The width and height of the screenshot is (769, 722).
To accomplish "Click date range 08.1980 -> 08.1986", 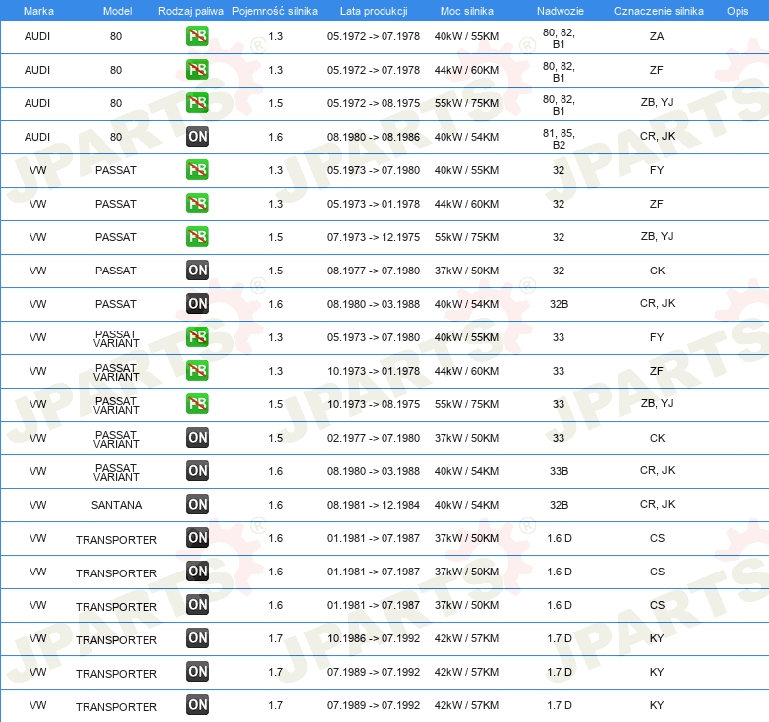I will [374, 137].
